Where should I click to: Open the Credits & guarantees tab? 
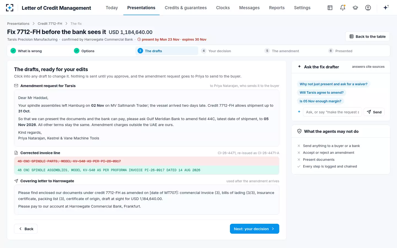(x=186, y=8)
